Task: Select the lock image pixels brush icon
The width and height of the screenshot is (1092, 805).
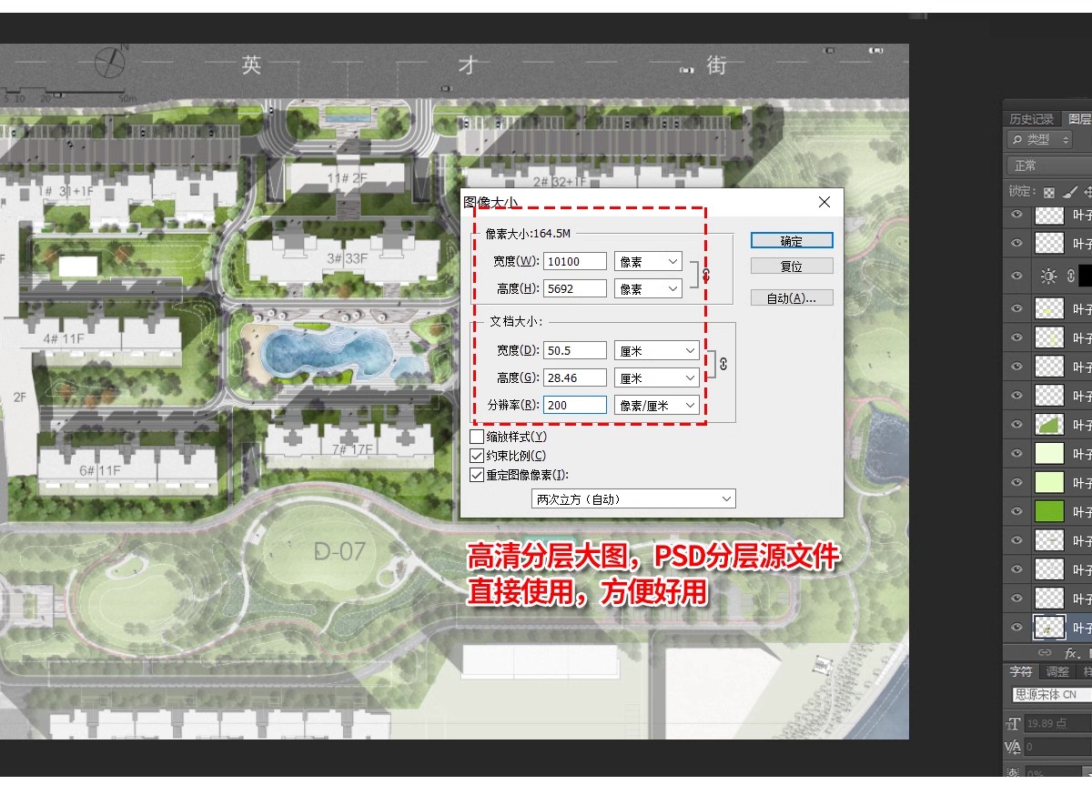Action: [x=1069, y=192]
